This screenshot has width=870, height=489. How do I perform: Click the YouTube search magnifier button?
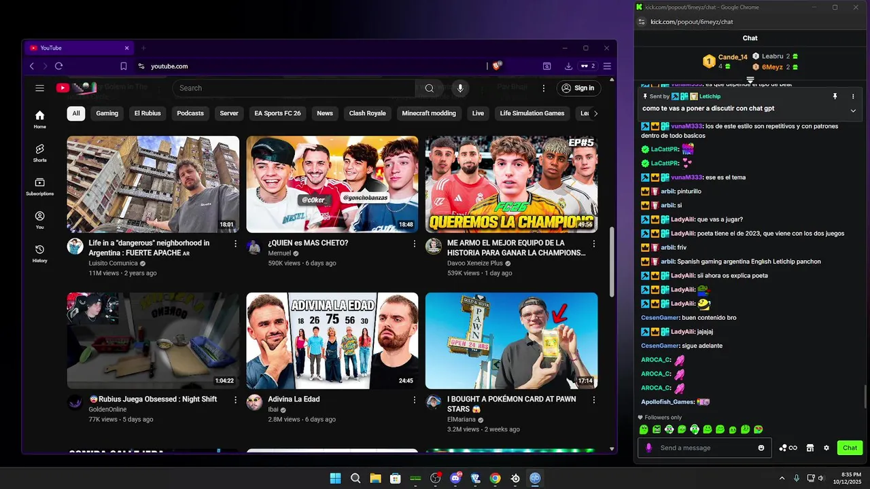pyautogui.click(x=429, y=88)
